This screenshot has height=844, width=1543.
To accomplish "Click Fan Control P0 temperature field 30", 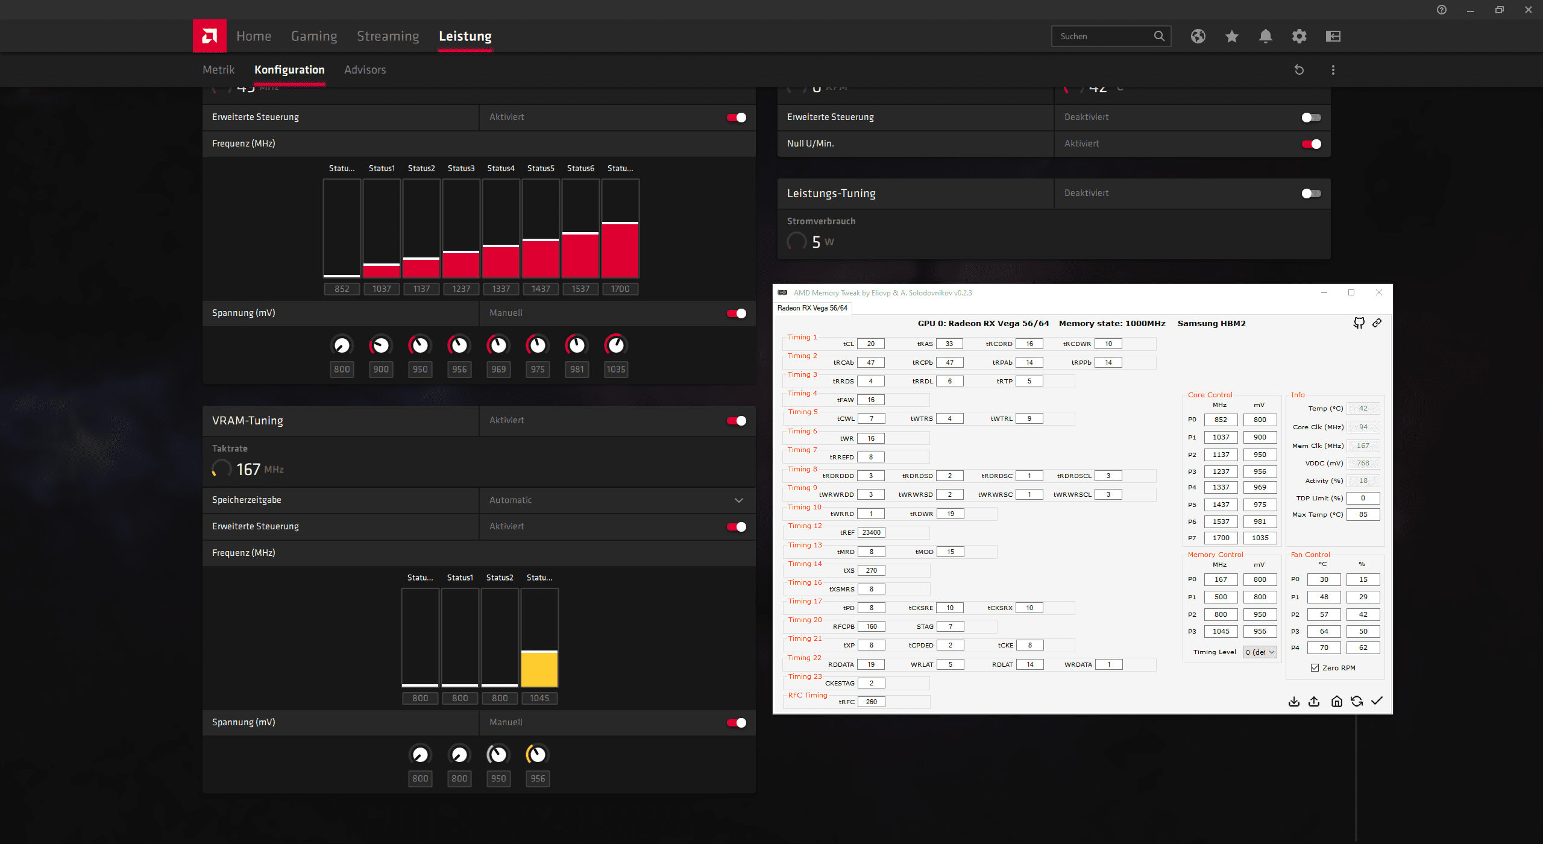I will 1324,579.
